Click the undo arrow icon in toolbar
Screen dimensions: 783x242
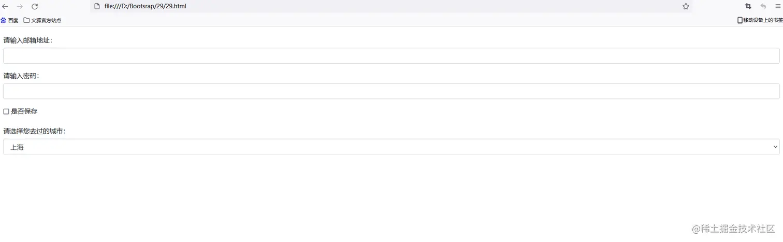763,6
